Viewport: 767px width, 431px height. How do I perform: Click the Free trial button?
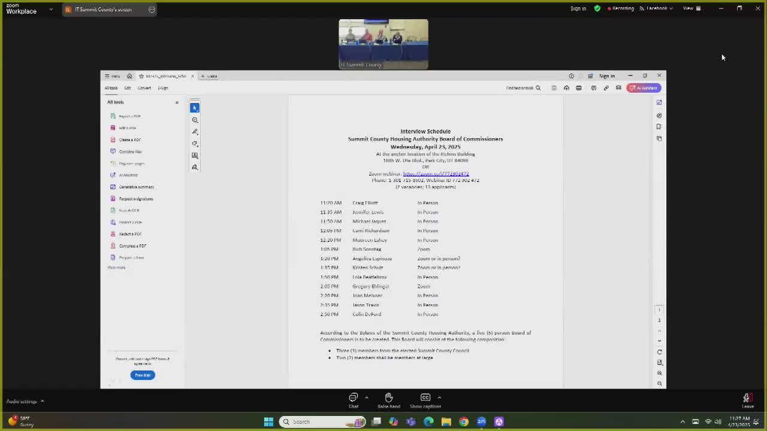point(143,375)
